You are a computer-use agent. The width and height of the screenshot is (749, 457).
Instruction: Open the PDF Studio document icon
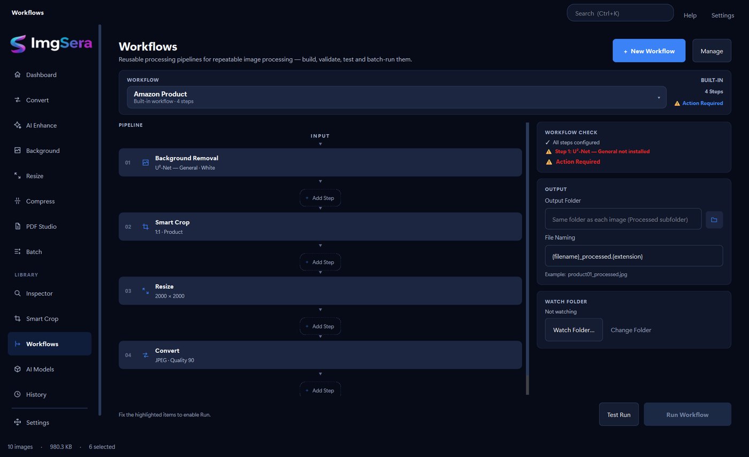tap(17, 227)
